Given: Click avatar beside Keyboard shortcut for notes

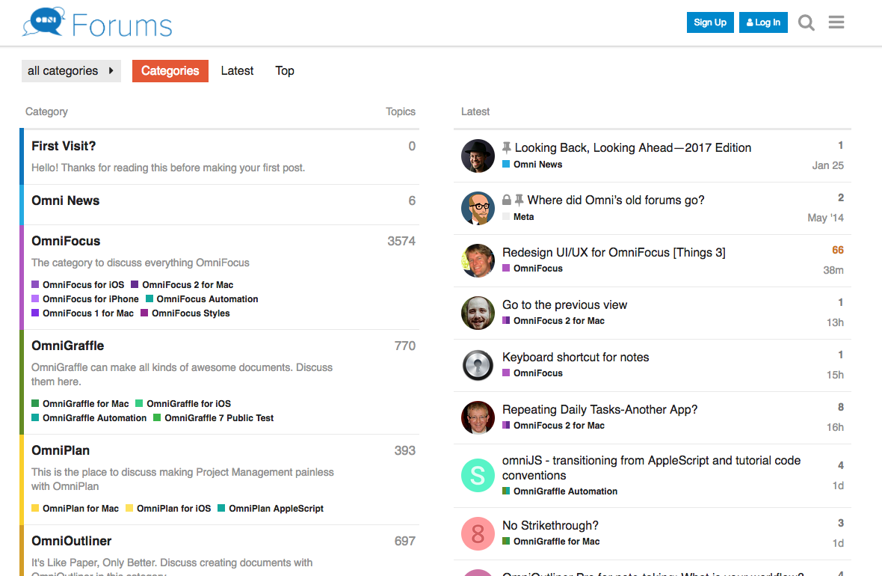Looking at the screenshot, I should [x=478, y=365].
